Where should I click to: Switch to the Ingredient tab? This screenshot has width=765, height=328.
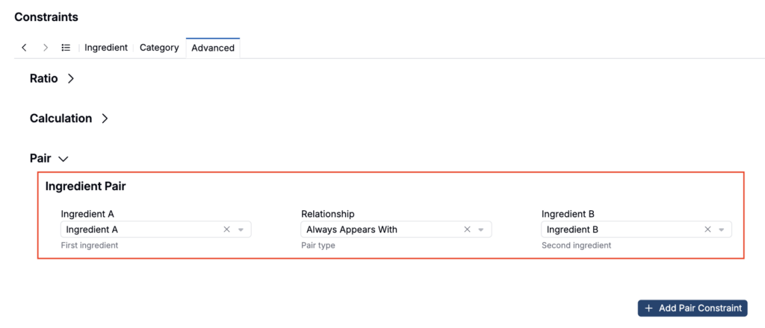click(x=106, y=48)
